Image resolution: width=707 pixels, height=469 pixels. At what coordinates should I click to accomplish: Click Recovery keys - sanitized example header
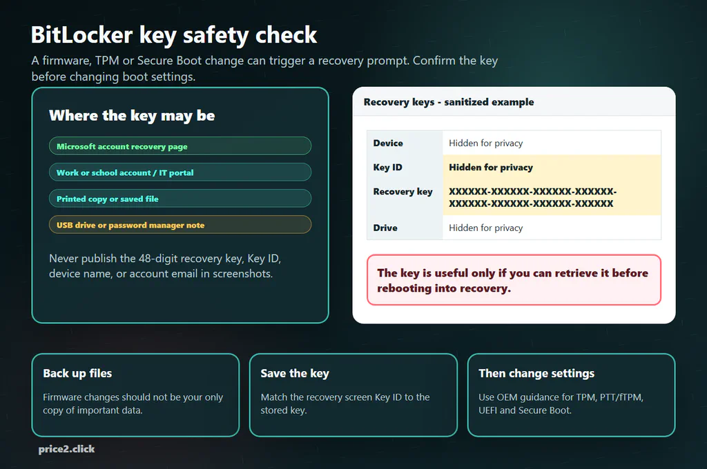449,102
